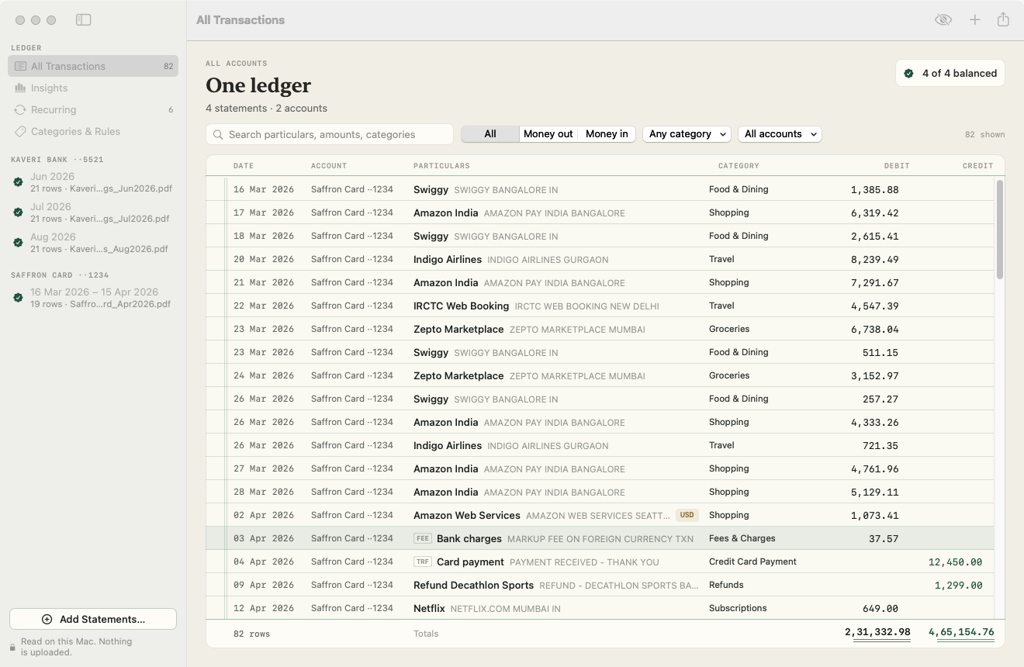Open All Transactions in sidebar

tap(93, 66)
